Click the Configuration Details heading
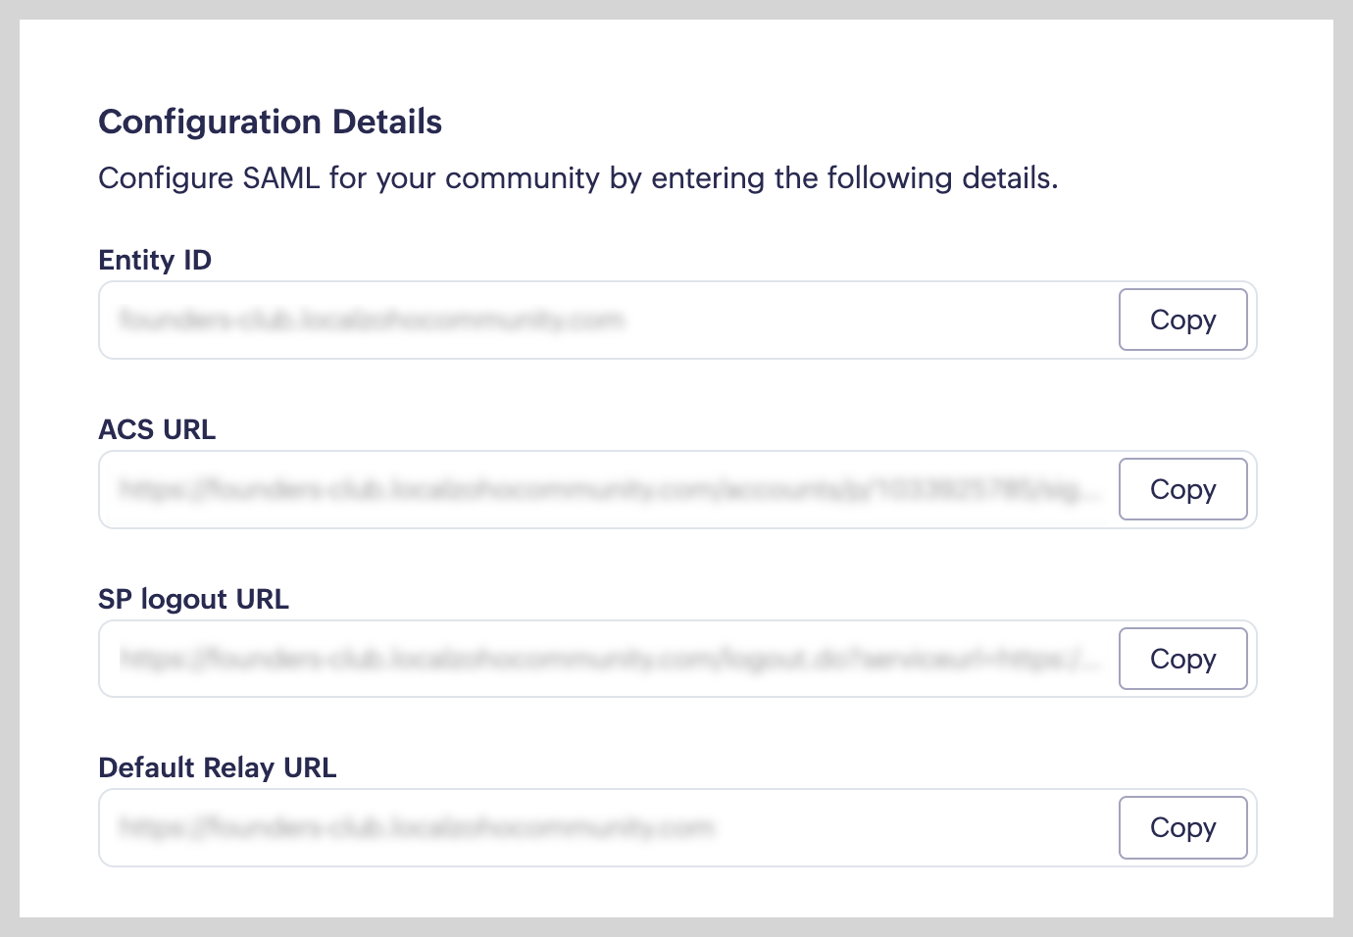Viewport: 1353px width, 937px height. 270,122
